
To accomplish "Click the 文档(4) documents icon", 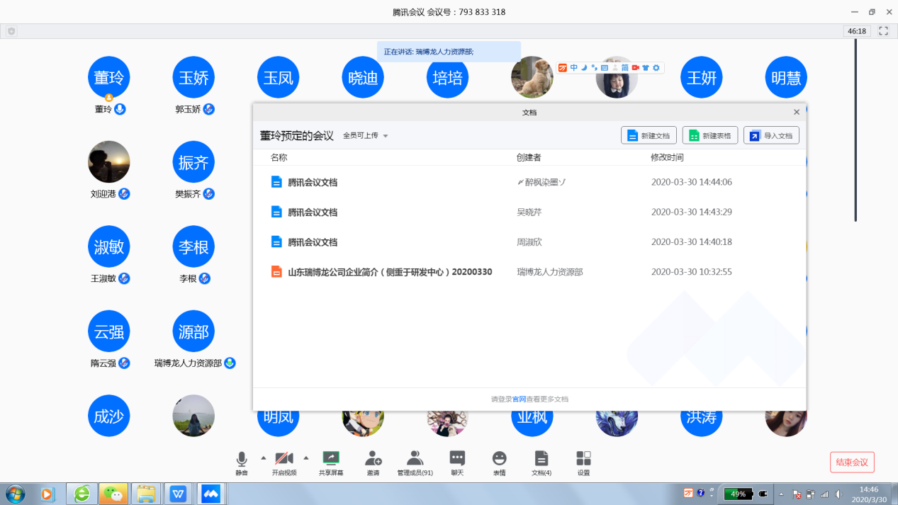I will click(541, 463).
